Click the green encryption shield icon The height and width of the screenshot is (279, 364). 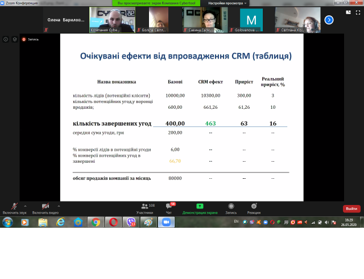coord(15,39)
